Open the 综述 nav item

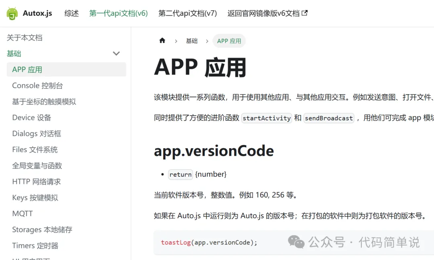pyautogui.click(x=72, y=13)
